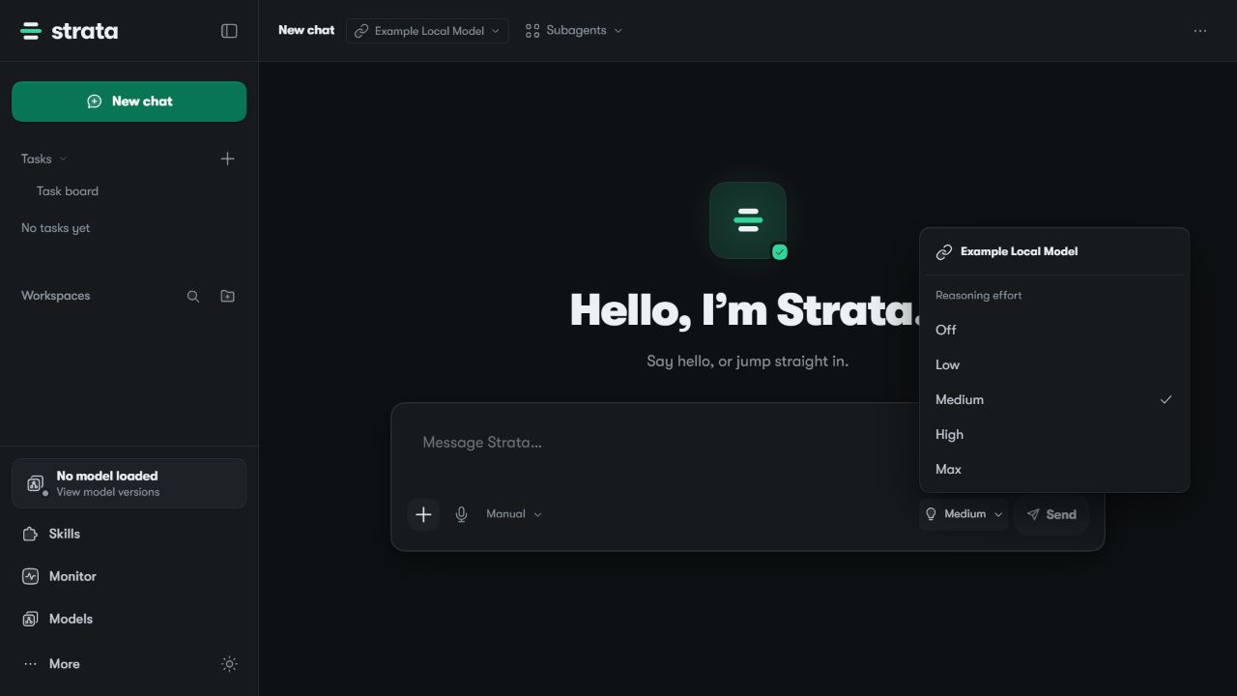
Task: Open Monitor from the sidebar
Action: click(129, 576)
